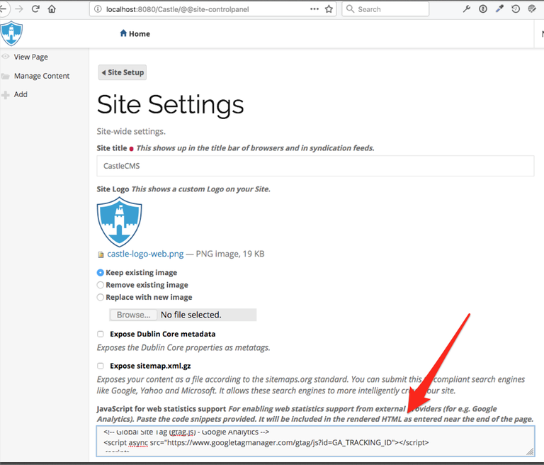Open the wrench developer tools icon
This screenshot has height=465, width=544.
click(466, 9)
